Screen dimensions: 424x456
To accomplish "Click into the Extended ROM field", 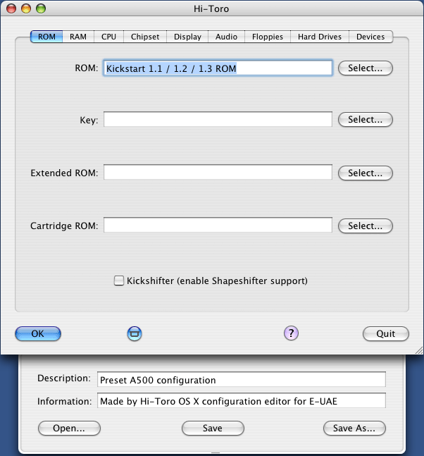I will point(218,172).
